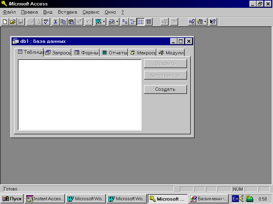The image size is (273, 204).
Task: Switch to Instant Access taskbar item
Action: [x=45, y=199]
